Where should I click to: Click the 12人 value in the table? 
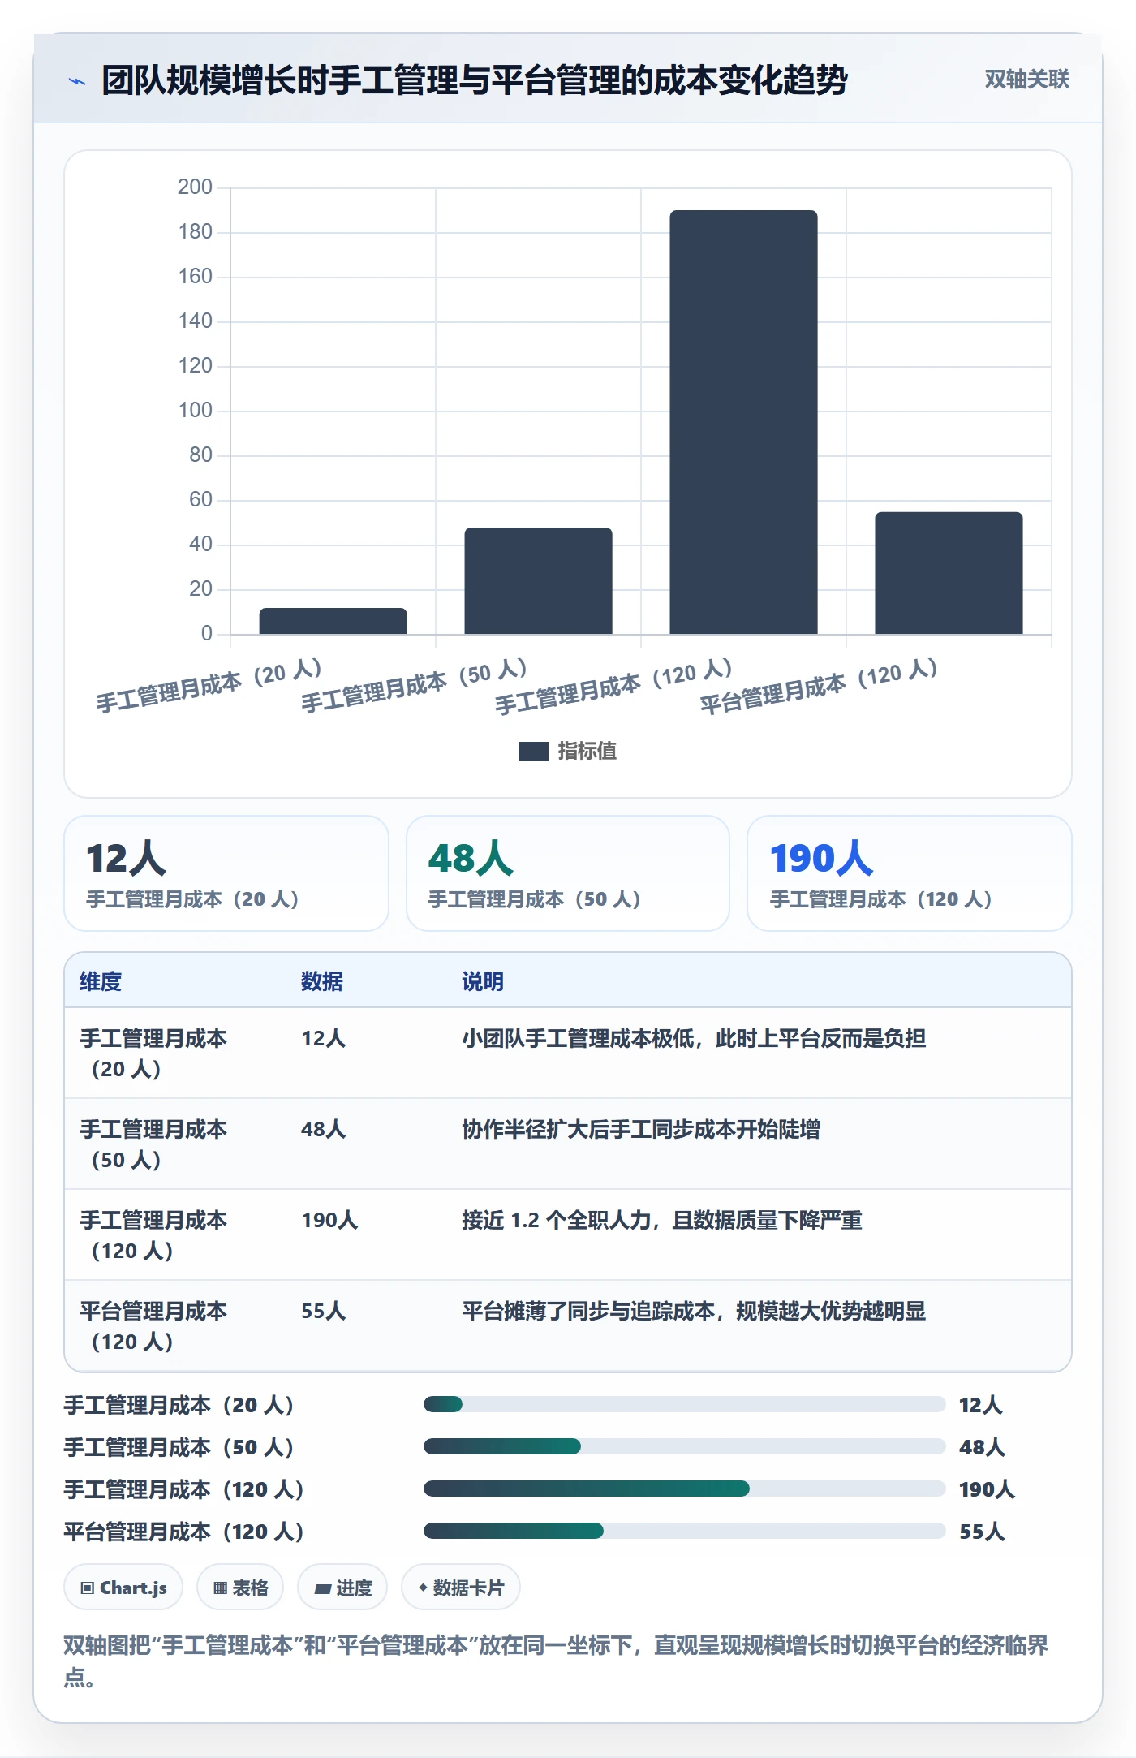tap(324, 1038)
